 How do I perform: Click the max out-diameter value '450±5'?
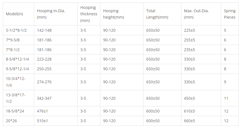click(190, 98)
